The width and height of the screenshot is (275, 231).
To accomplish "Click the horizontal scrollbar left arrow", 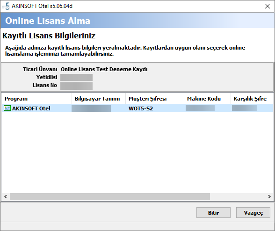I will point(6,196).
